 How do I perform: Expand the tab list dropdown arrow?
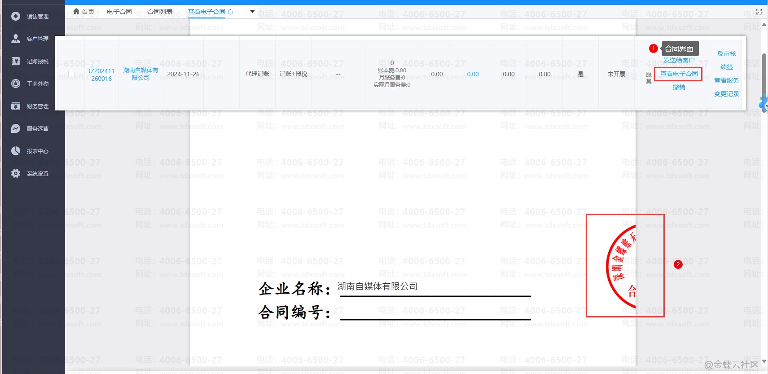pyautogui.click(x=252, y=12)
